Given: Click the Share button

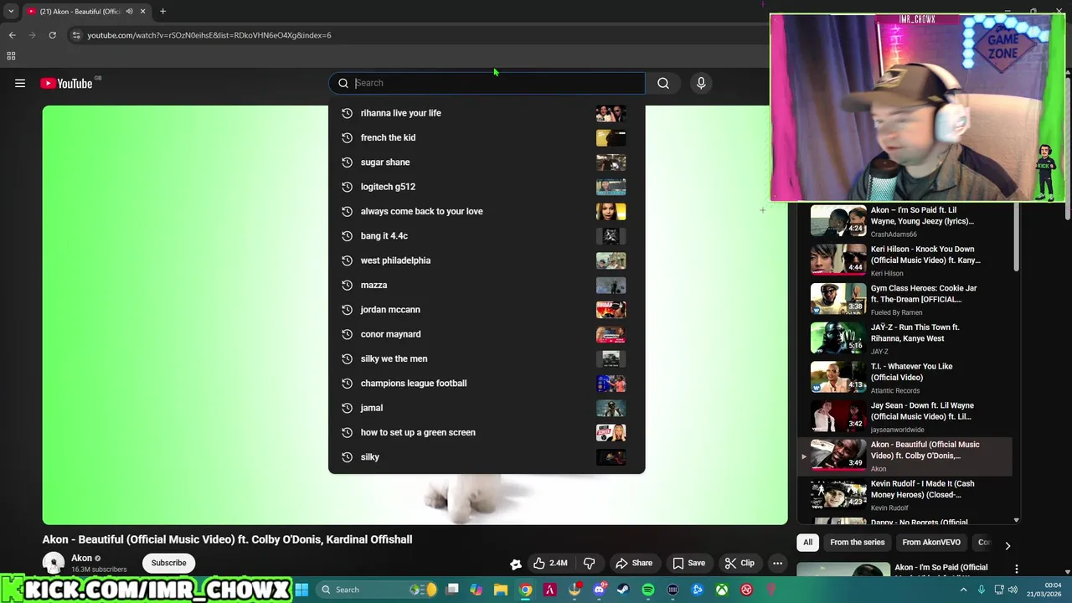Looking at the screenshot, I should [x=633, y=563].
